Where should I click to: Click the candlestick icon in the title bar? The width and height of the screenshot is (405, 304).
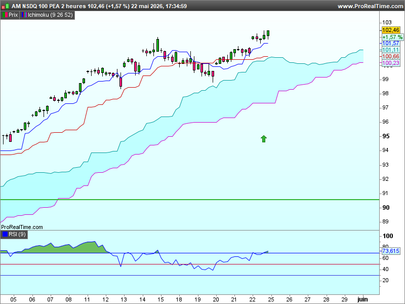[6, 6]
